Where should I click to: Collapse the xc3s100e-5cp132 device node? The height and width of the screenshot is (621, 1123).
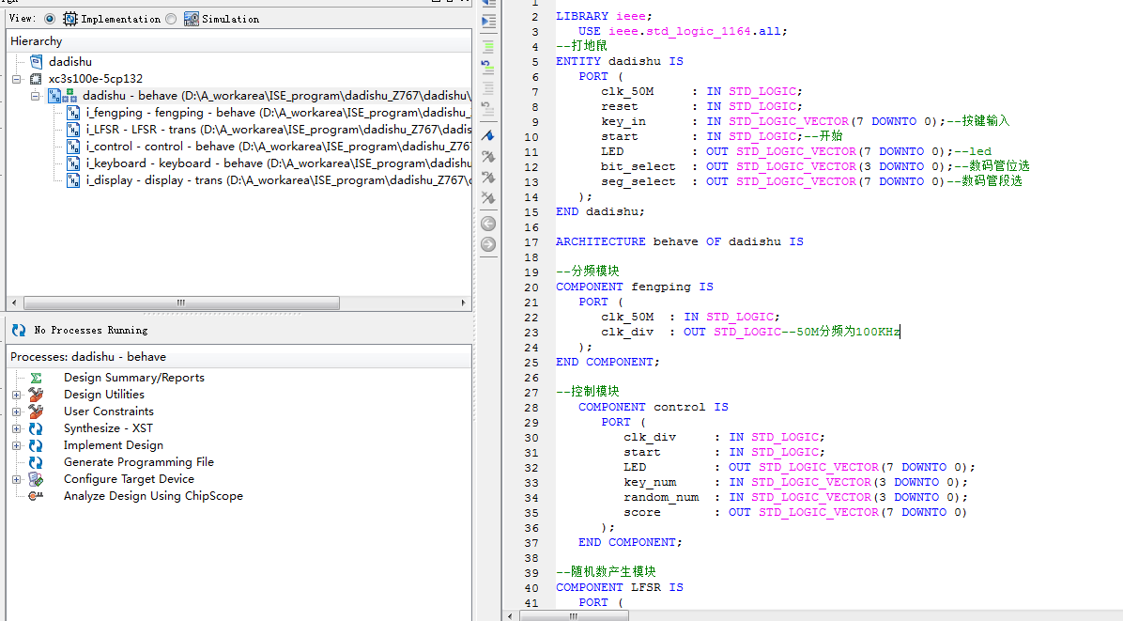tap(17, 79)
